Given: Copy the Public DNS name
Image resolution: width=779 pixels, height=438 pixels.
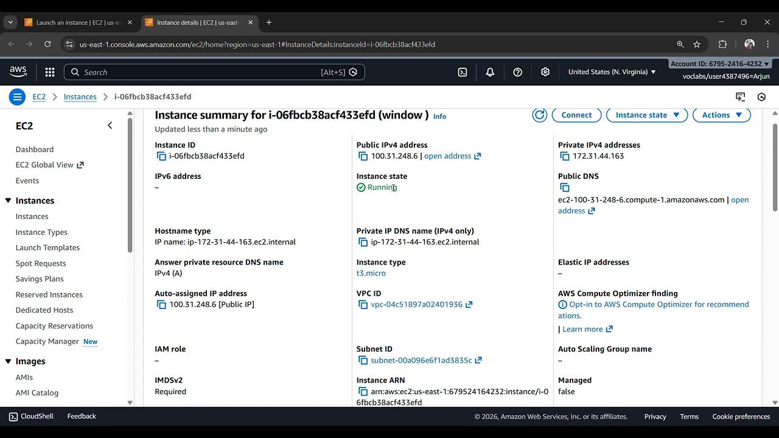Looking at the screenshot, I should point(565,187).
